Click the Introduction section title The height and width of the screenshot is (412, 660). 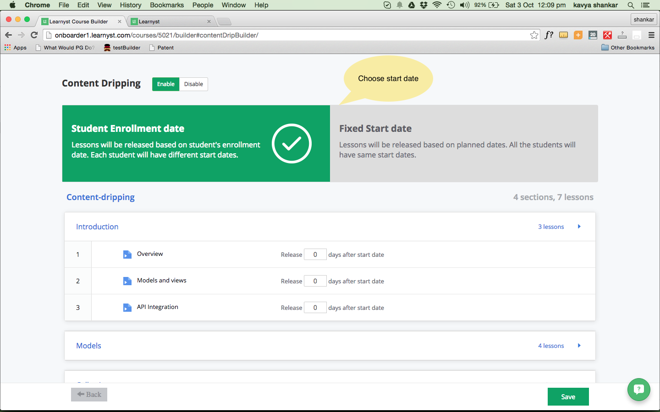[97, 227]
